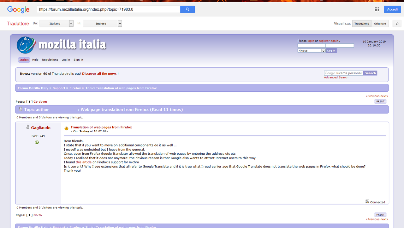Screen dimensions: 404x228
Task: Open the target language Inglese dropdown
Action: coord(102,24)
